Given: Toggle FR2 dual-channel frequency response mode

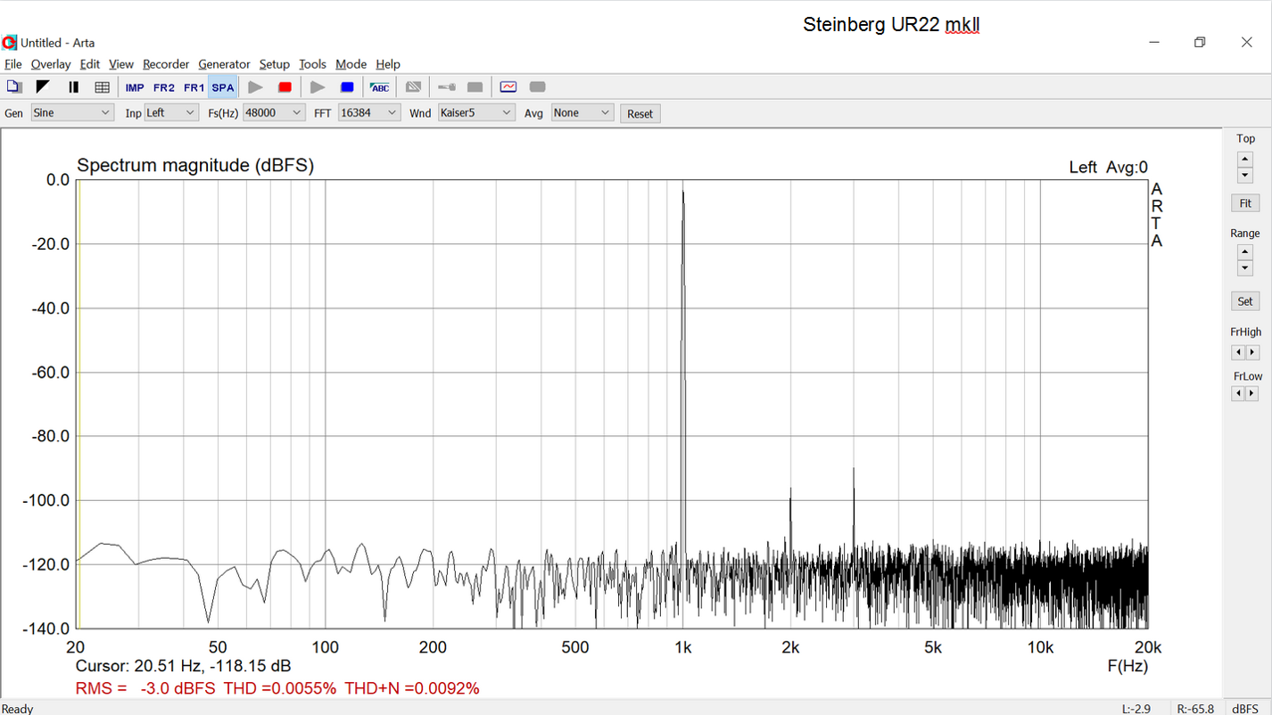Looking at the screenshot, I should pos(164,87).
